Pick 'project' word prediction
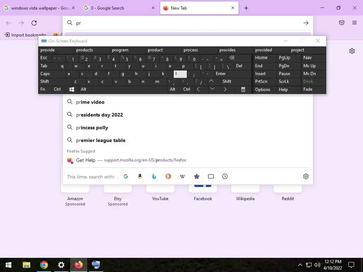Viewport: 363px width, 272px height. [x=307, y=50]
